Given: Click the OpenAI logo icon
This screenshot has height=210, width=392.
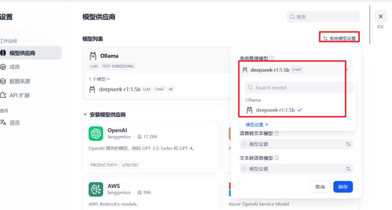Looking at the screenshot, I should pyautogui.click(x=96, y=134).
